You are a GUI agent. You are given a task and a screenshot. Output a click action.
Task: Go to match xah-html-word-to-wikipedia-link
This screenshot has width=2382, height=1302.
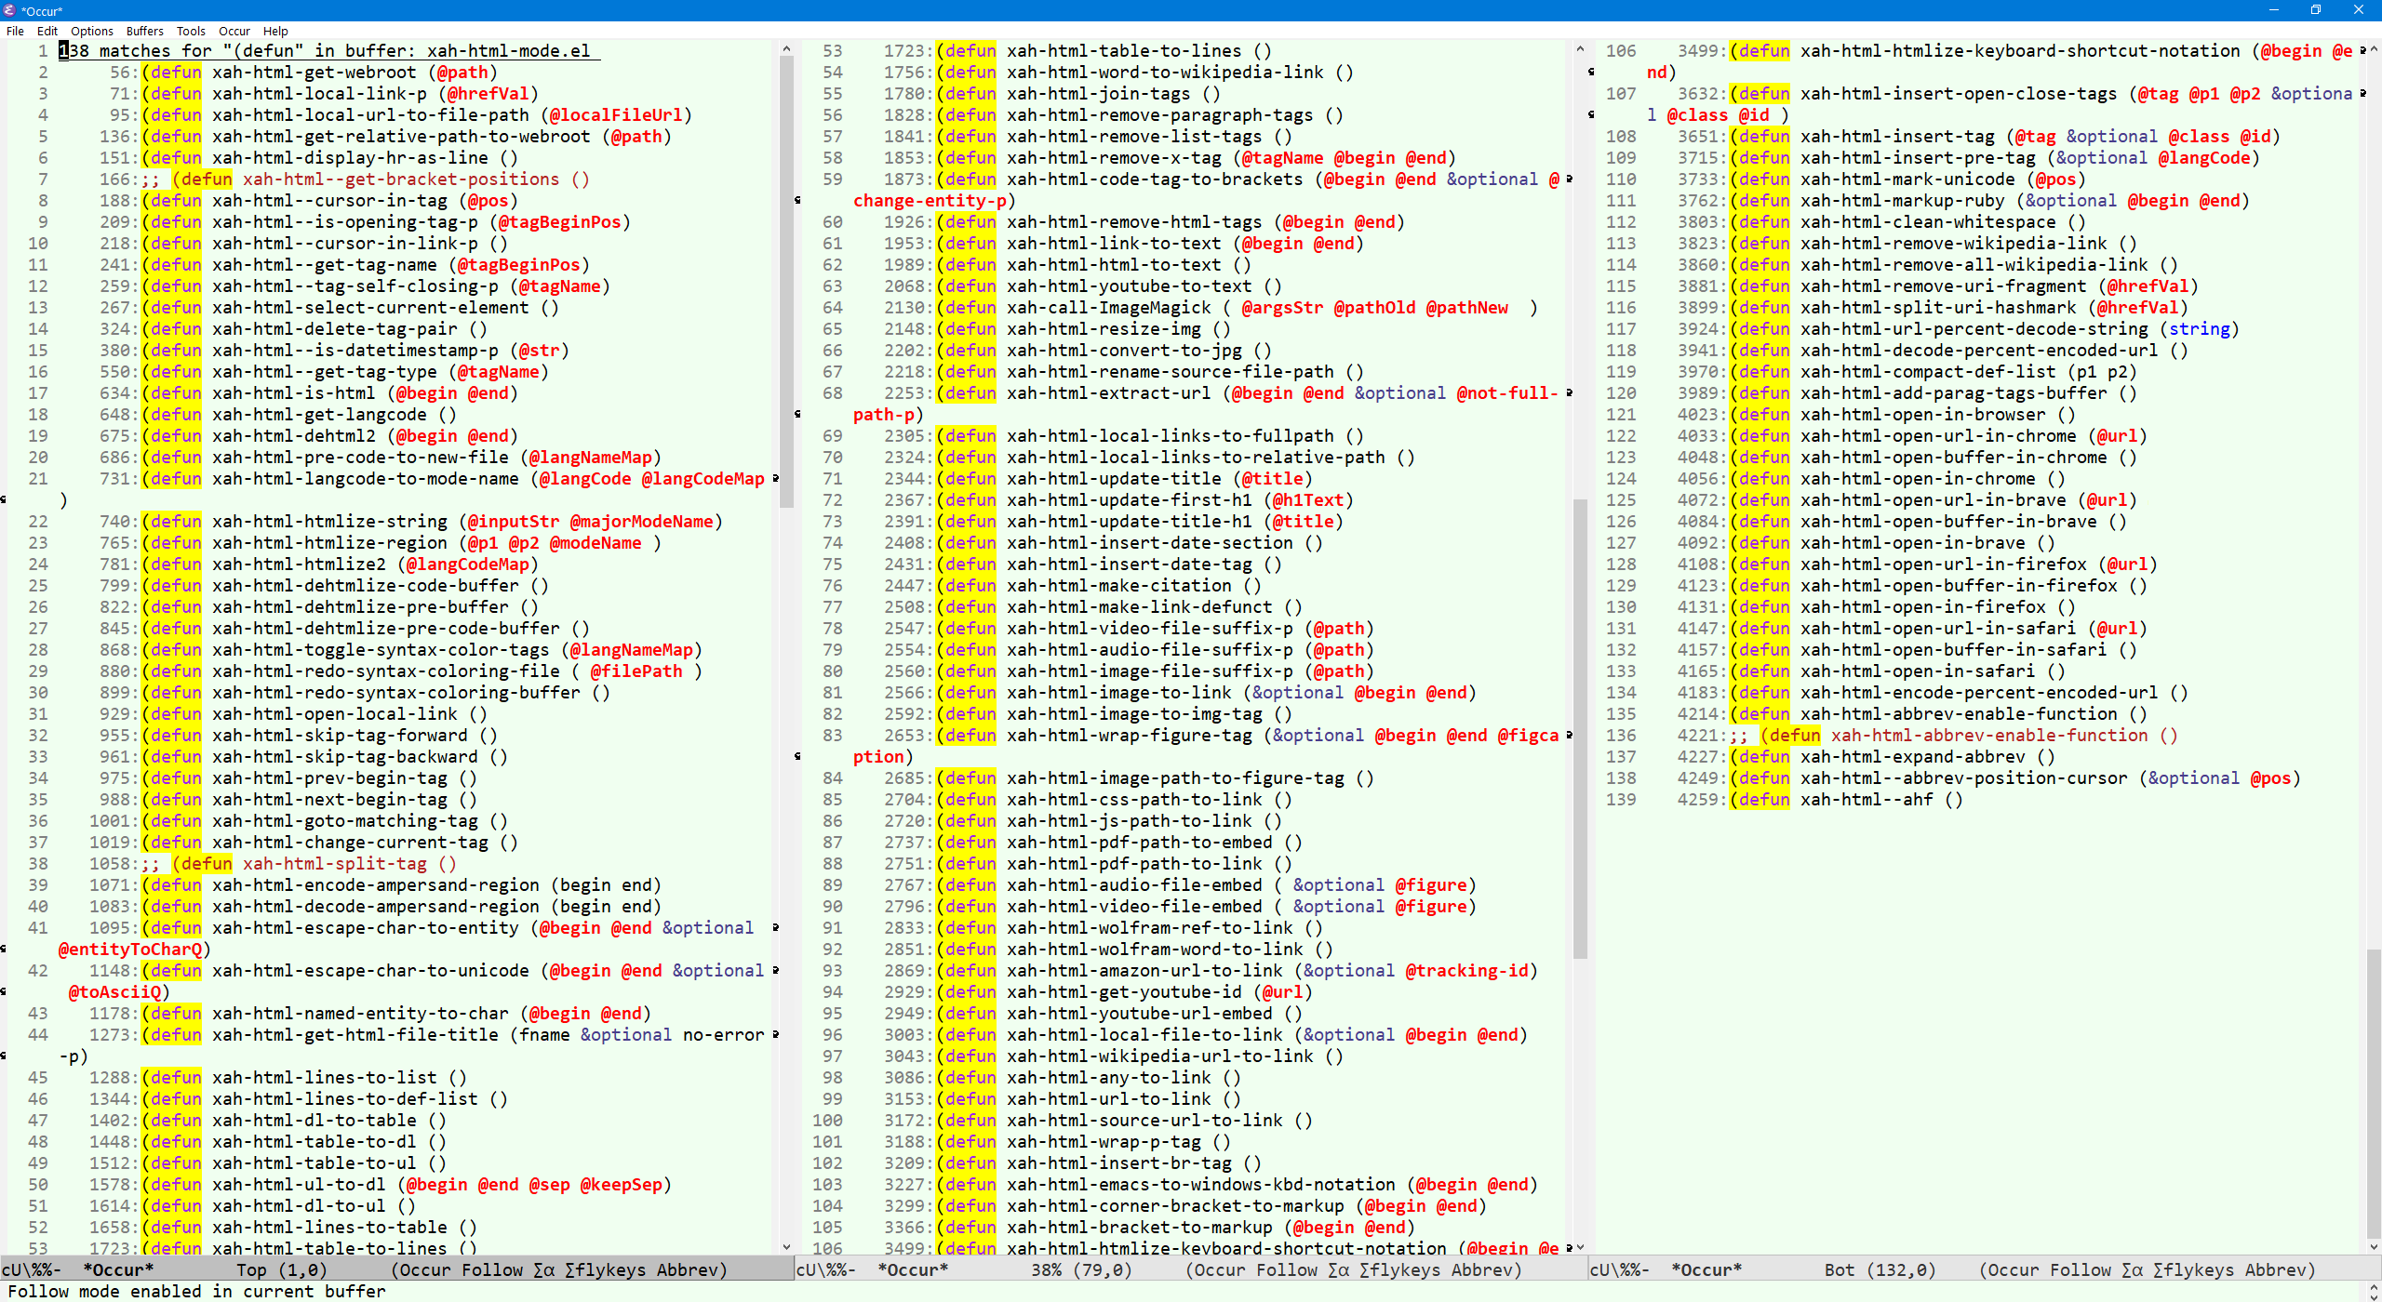click(x=1165, y=73)
